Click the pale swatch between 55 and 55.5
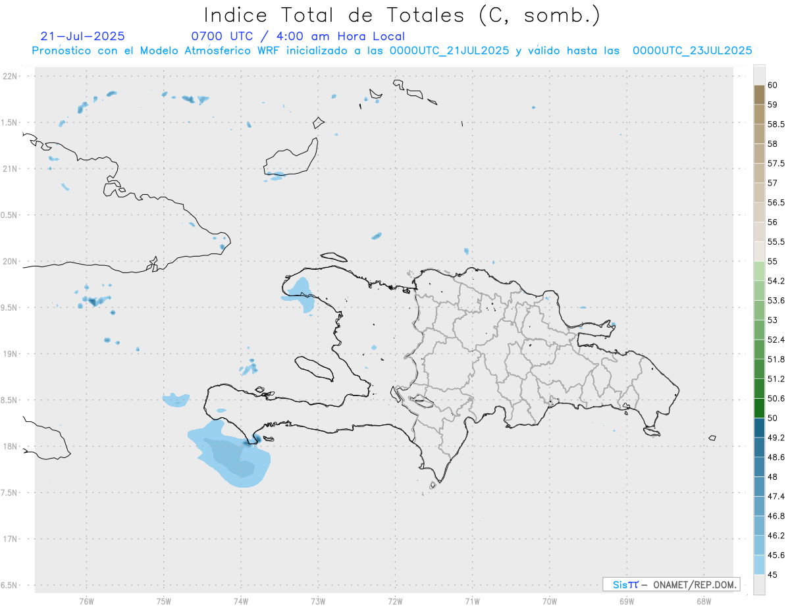790x610 pixels. click(759, 251)
